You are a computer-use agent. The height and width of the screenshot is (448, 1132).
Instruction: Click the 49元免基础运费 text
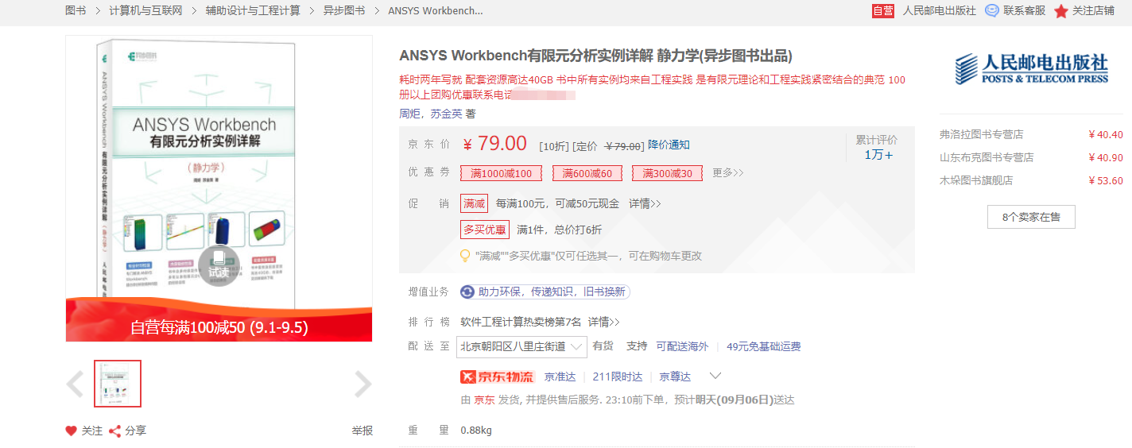pyautogui.click(x=764, y=346)
